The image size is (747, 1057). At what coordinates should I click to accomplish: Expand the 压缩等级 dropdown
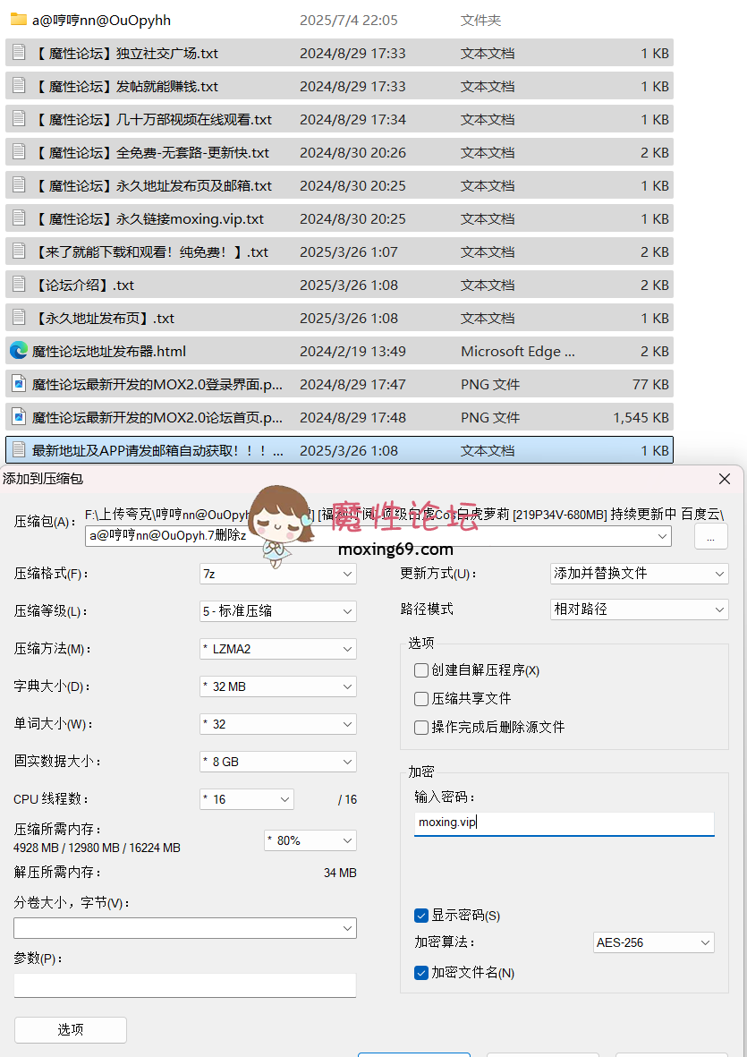(278, 611)
